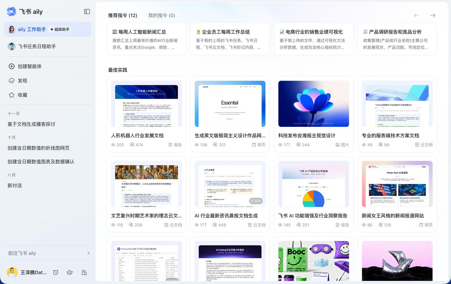This screenshot has width=451, height=284.
Task: Click the icon left of the building icon
Action: (x=70, y=272)
